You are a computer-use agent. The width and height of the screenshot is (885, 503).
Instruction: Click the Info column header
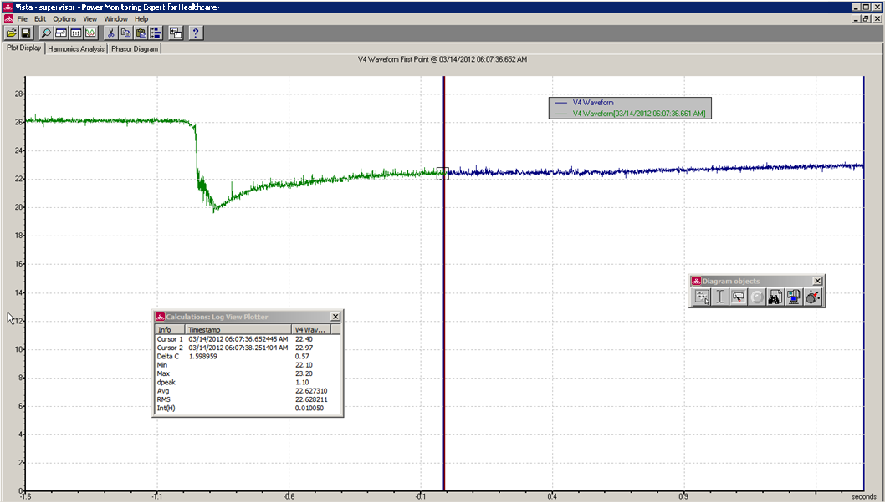(170, 329)
